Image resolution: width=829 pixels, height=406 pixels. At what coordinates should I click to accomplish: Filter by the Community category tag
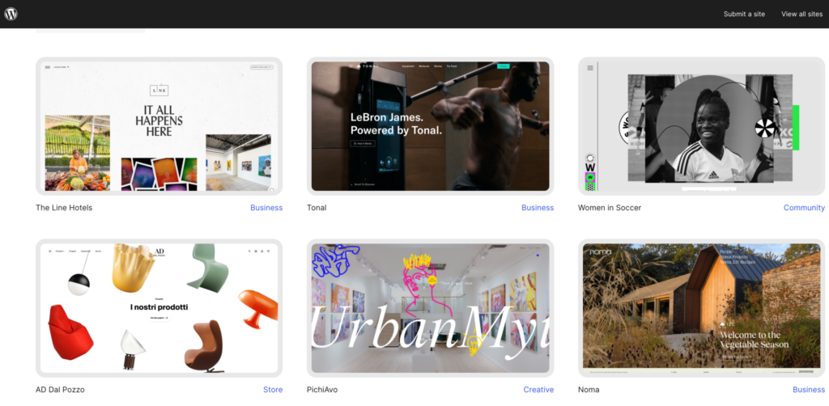pos(804,208)
